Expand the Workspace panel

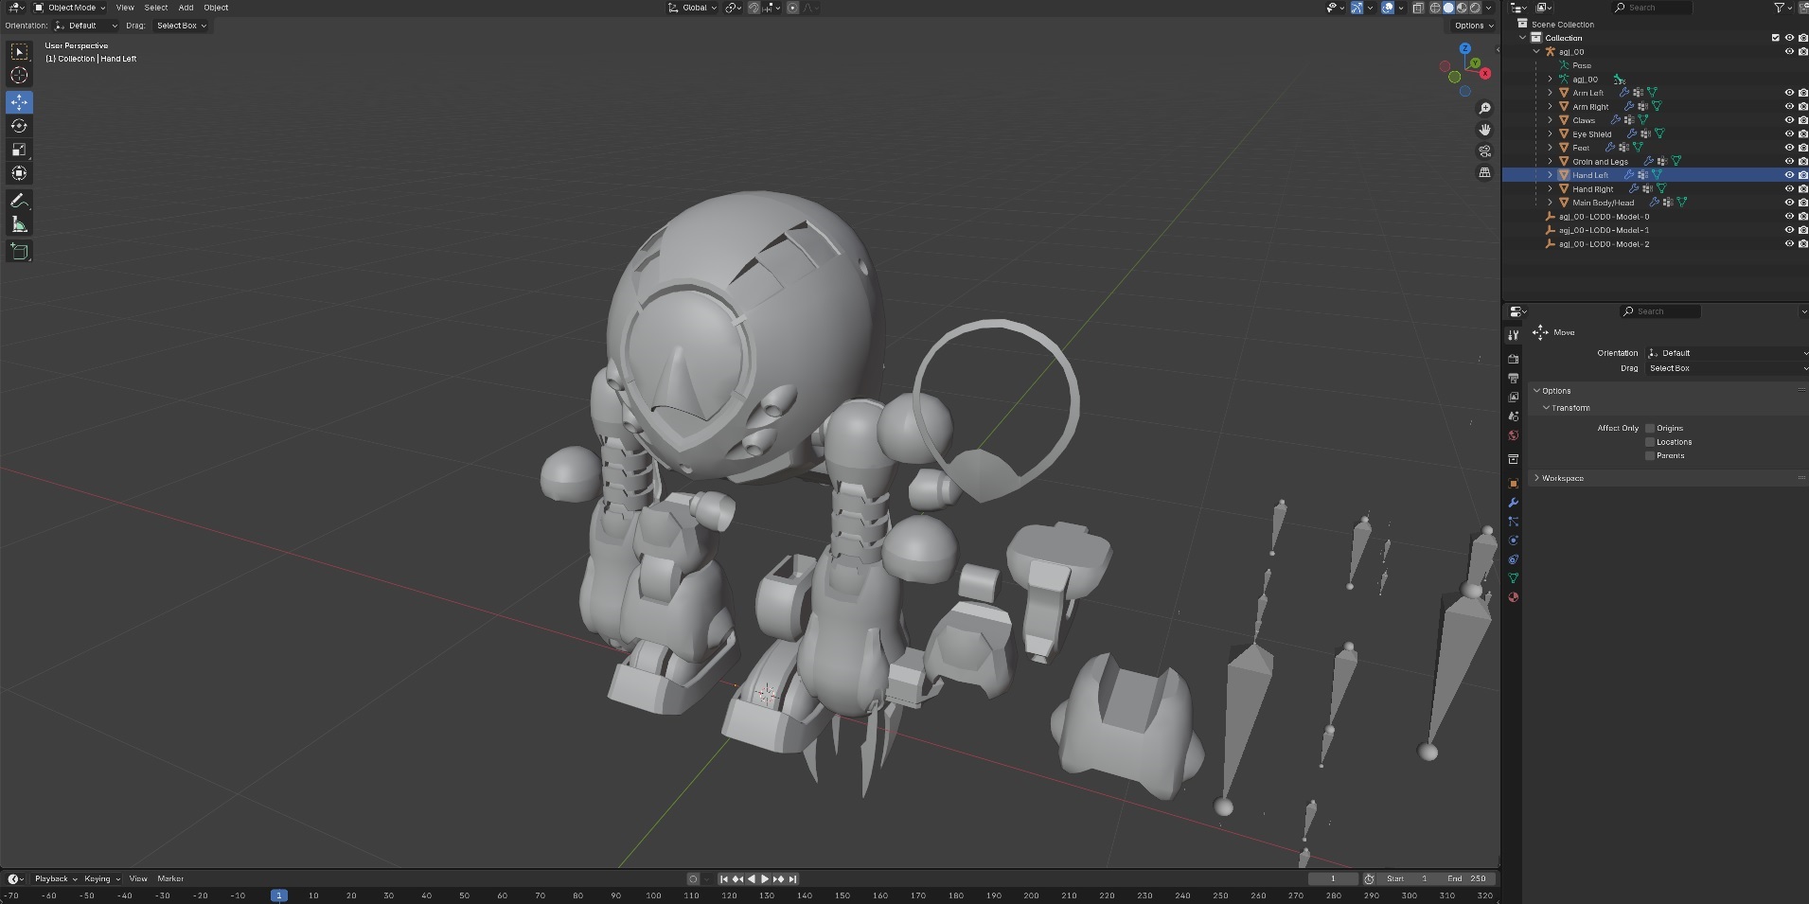[x=1562, y=478]
